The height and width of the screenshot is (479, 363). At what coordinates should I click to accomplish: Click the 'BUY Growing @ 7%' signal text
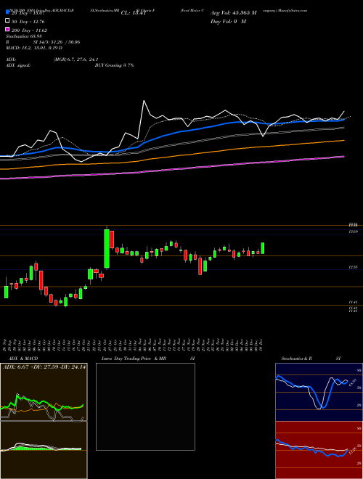pyautogui.click(x=114, y=65)
